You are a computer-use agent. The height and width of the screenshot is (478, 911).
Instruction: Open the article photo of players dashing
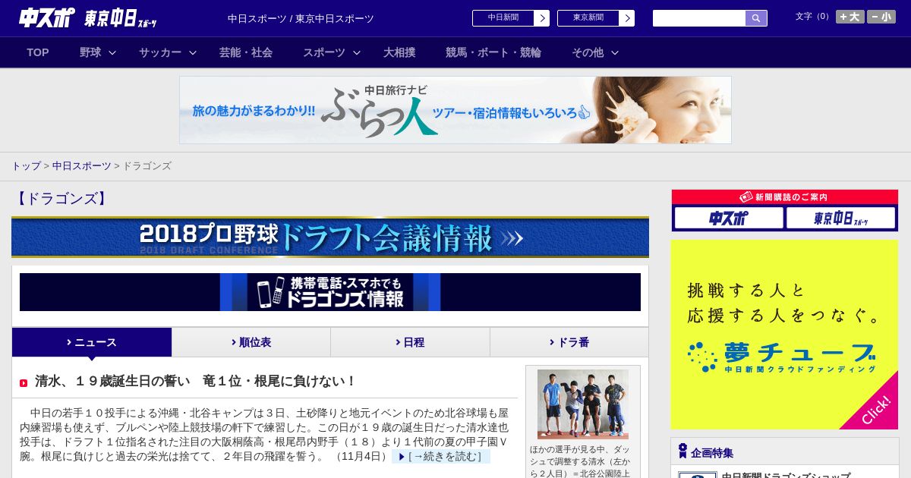pos(583,404)
